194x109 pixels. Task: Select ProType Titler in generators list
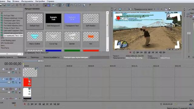tap(9, 15)
